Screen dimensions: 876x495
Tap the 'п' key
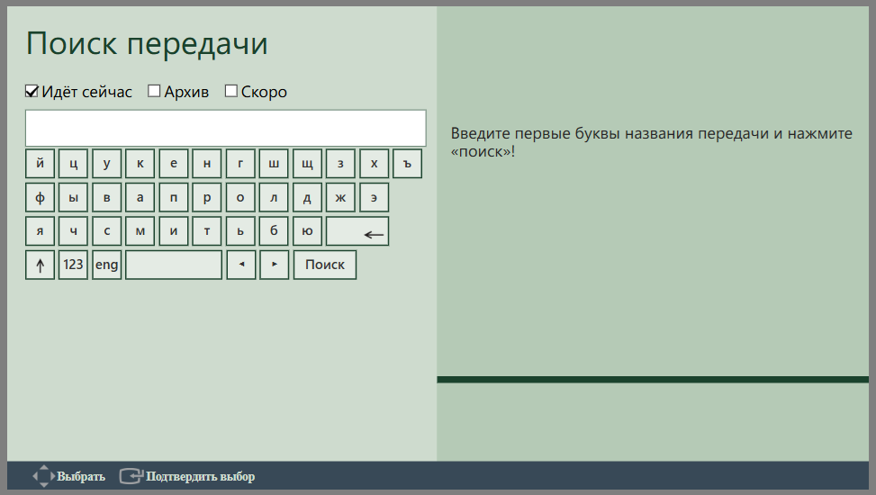click(x=174, y=197)
